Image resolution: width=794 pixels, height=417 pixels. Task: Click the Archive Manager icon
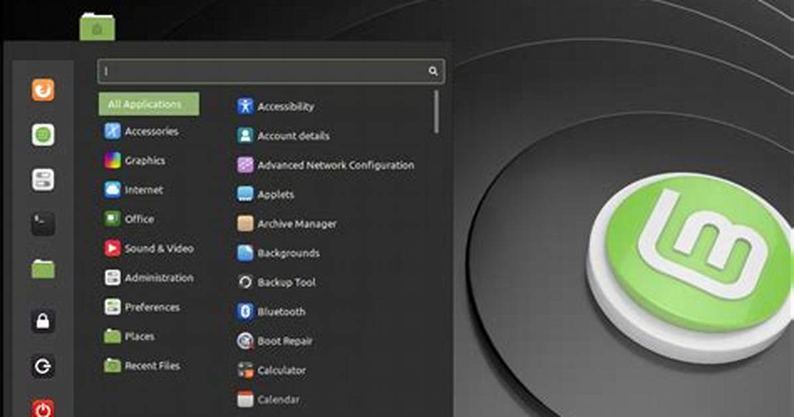click(x=245, y=224)
